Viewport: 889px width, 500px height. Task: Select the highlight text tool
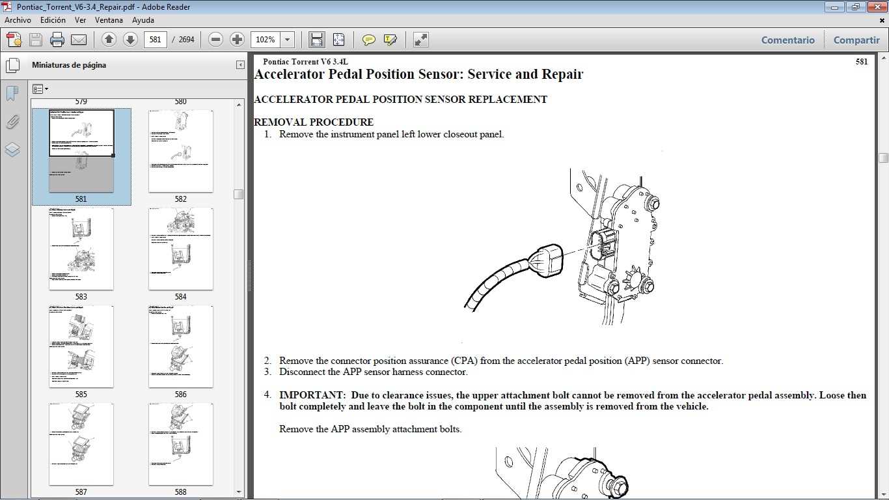390,40
